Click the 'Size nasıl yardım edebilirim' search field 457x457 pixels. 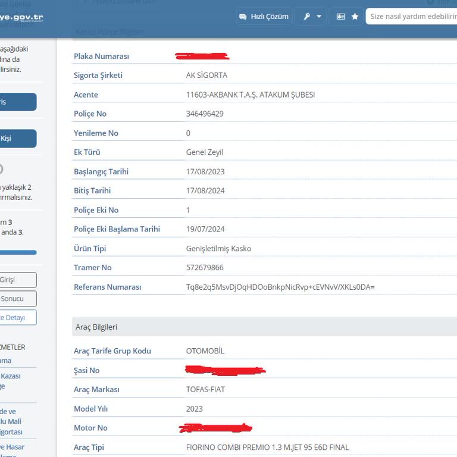411,17
